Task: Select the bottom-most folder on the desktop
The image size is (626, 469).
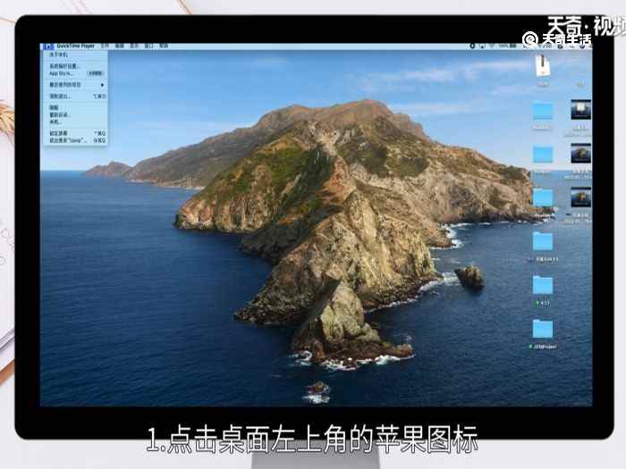Action: click(543, 329)
